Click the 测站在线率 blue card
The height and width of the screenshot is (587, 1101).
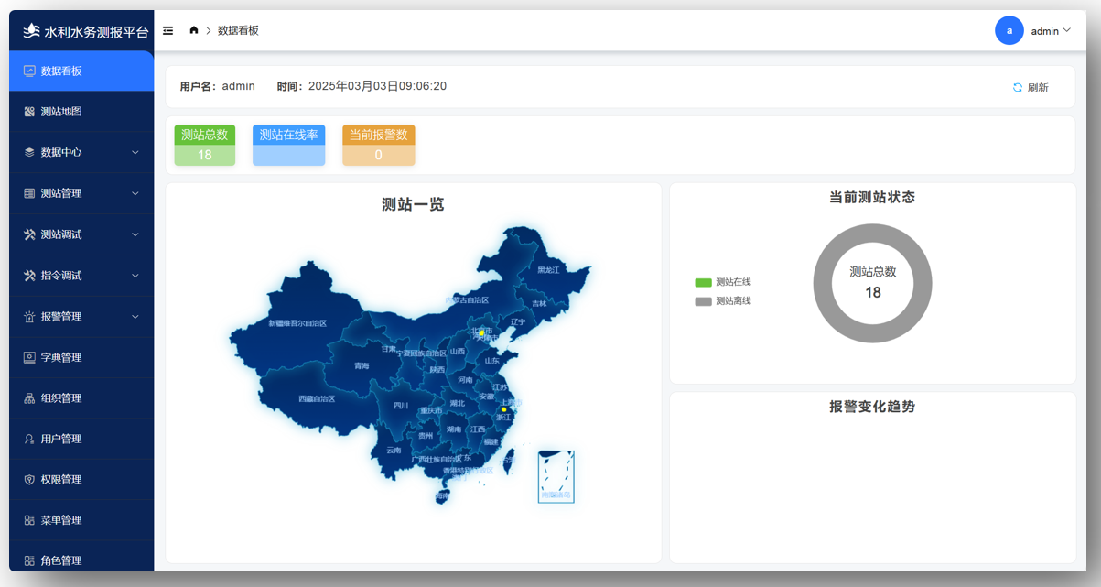(x=289, y=145)
